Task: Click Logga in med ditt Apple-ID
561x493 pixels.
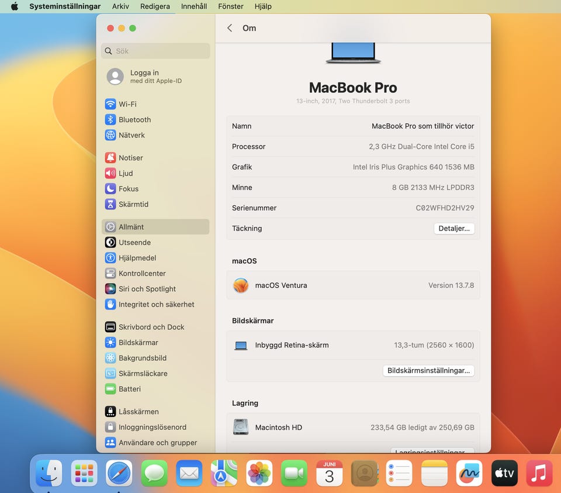Action: point(155,77)
